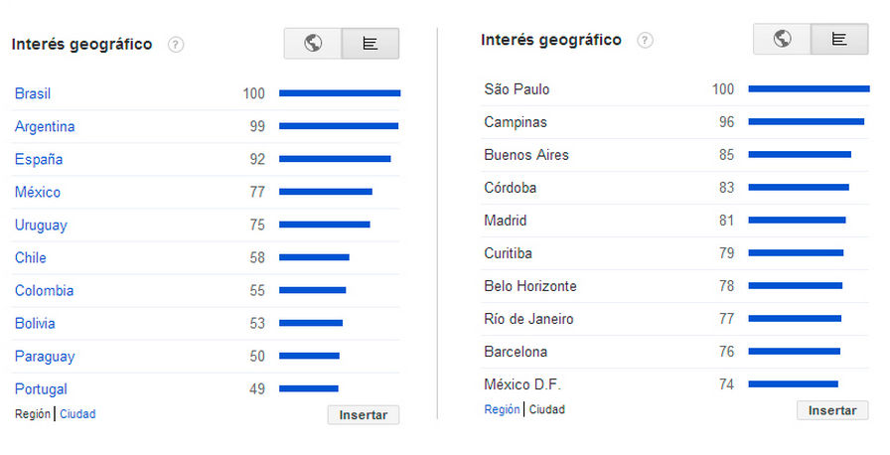
Task: Click the Portugal region link
Action: tap(41, 388)
